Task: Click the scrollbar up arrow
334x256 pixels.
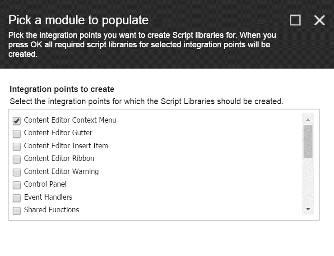Action: pos(308,120)
